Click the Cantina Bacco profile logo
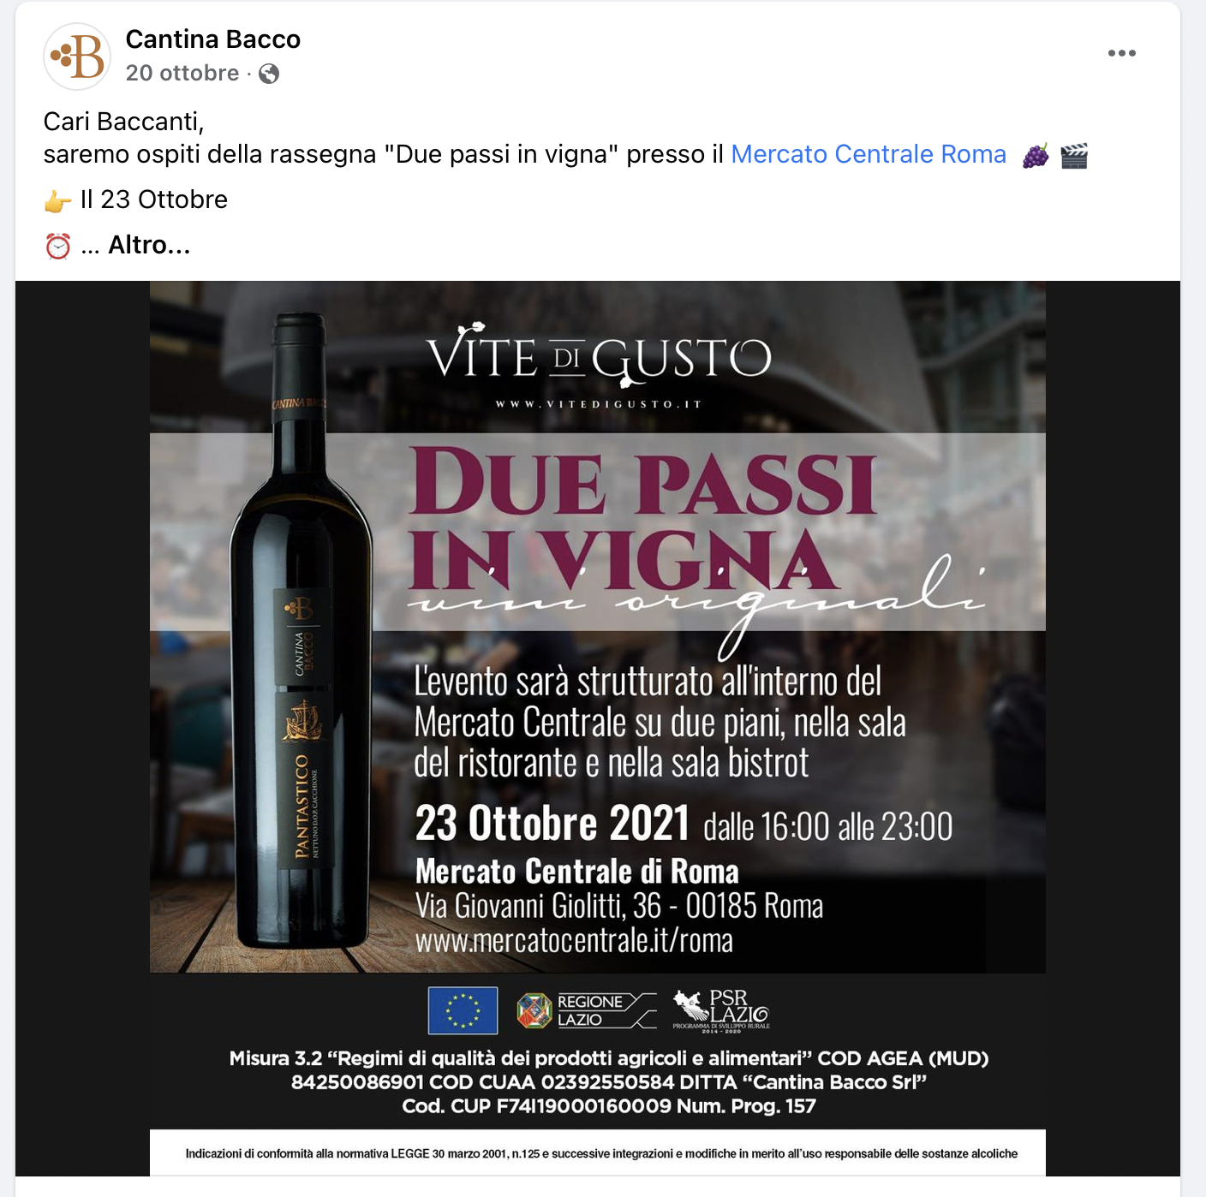Screen dimensions: 1206x1197 (x=77, y=57)
